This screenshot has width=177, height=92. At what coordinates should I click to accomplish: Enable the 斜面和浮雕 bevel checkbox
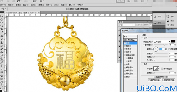[x=125, y=55]
